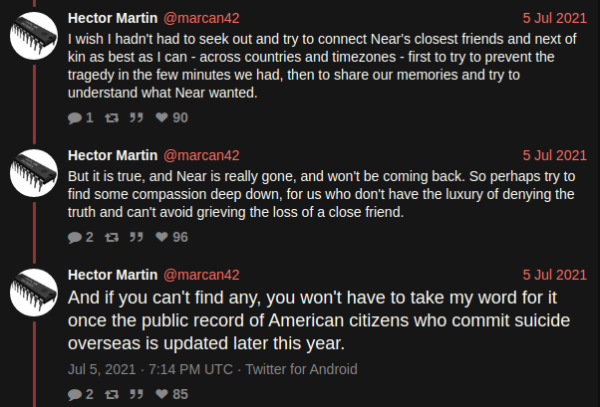600x407 pixels.
Task: Quote the tweet about public record
Action: pyautogui.click(x=137, y=394)
